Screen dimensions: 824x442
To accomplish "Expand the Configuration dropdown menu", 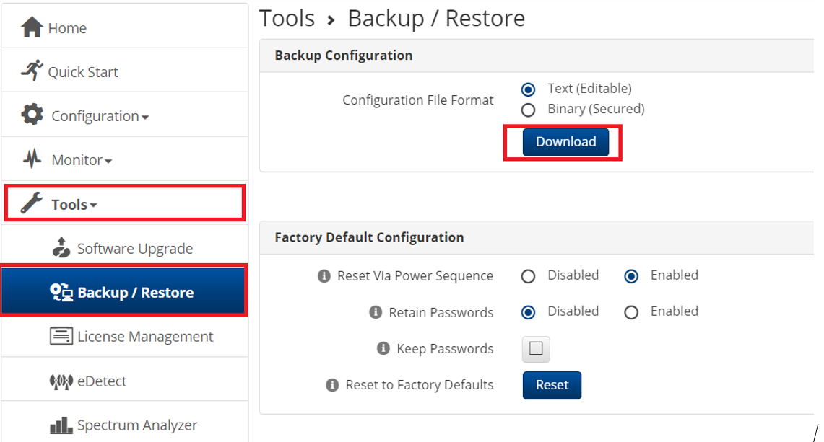I will tap(100, 116).
